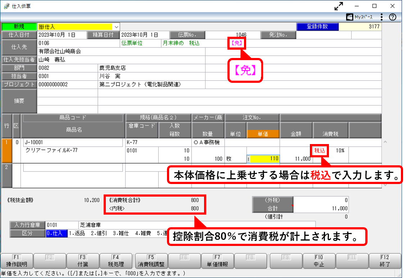This screenshot has width=411, height=278.
Task: Click F5 消費税調整 button
Action: pos(151,261)
